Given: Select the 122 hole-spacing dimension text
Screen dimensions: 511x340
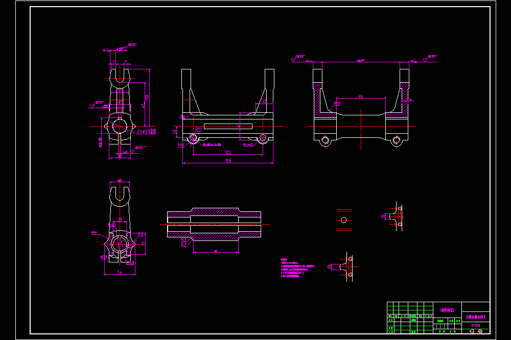Looking at the screenshot, I should click(228, 152).
